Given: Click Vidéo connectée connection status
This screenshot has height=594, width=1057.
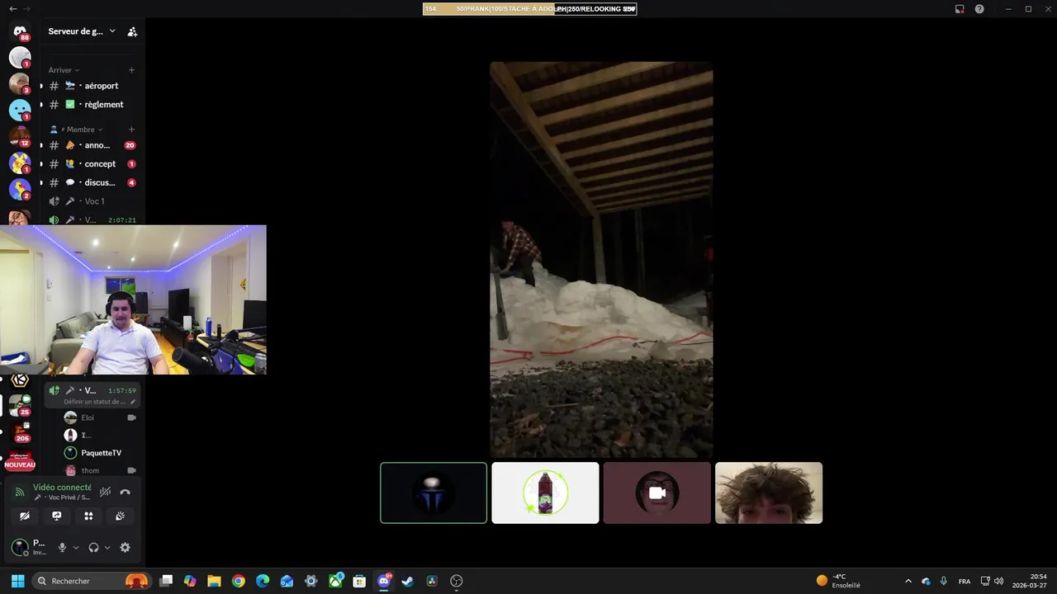Looking at the screenshot, I should click(x=62, y=488).
